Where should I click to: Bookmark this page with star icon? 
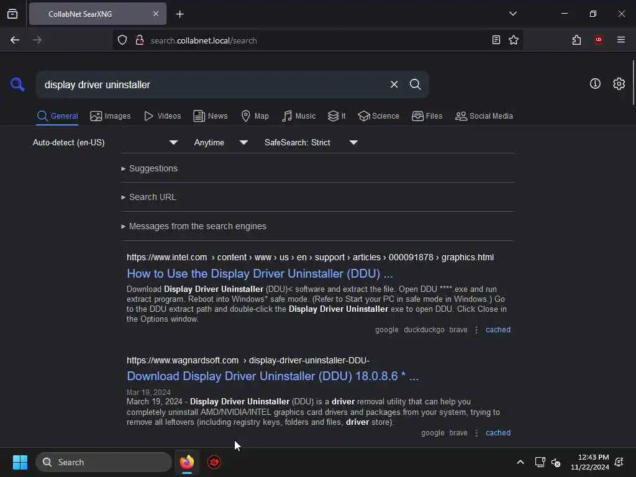coord(514,40)
